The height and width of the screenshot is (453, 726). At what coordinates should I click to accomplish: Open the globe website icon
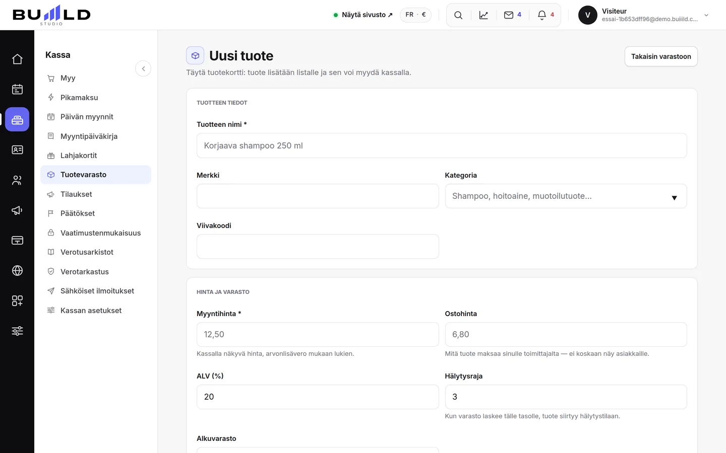(17, 271)
